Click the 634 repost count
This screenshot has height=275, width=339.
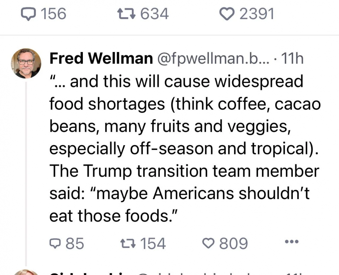(x=154, y=14)
